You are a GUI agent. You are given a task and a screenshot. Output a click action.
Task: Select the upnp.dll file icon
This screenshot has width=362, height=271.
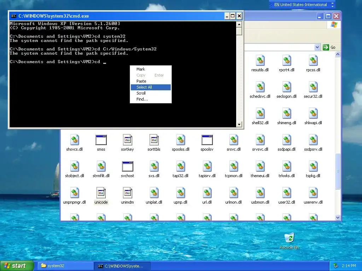pos(181,193)
